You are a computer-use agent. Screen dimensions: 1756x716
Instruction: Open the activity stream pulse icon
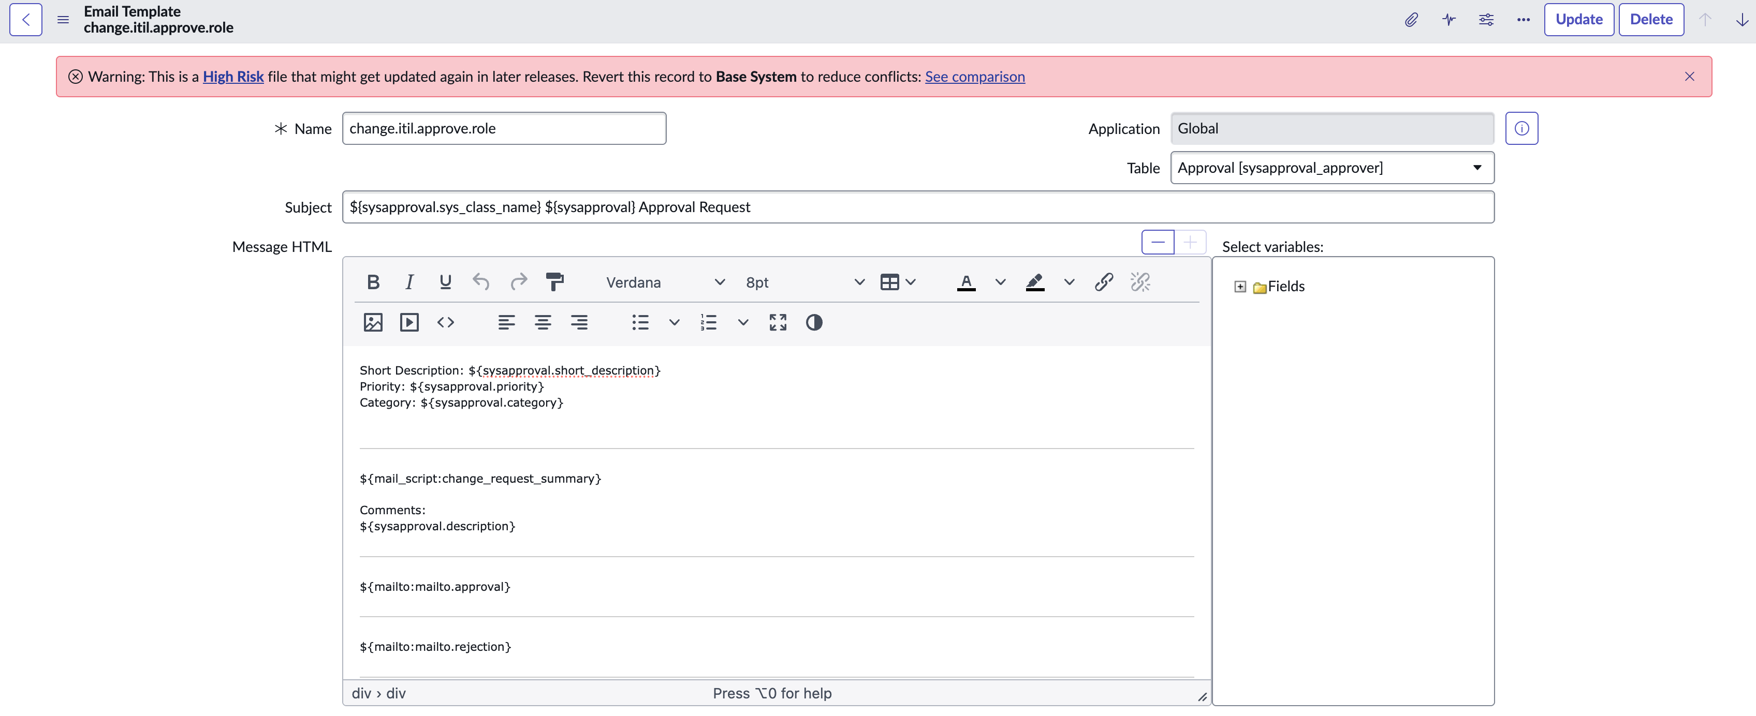click(1448, 20)
